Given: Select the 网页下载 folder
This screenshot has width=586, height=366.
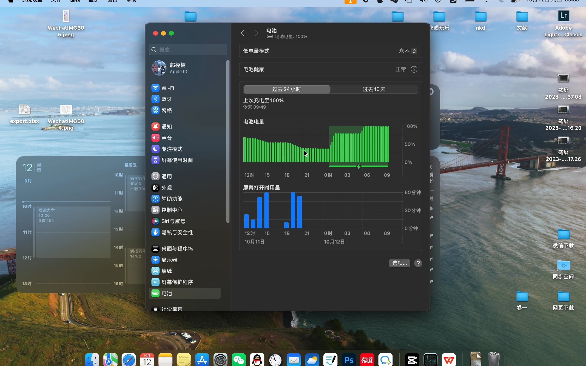Looking at the screenshot, I should [x=563, y=301].
